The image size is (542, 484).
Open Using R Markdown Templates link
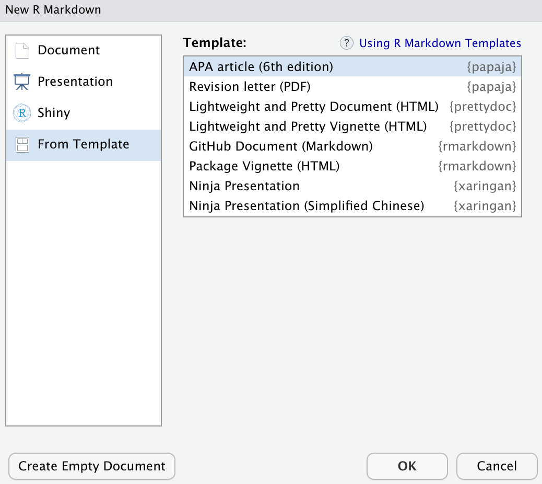pos(440,43)
